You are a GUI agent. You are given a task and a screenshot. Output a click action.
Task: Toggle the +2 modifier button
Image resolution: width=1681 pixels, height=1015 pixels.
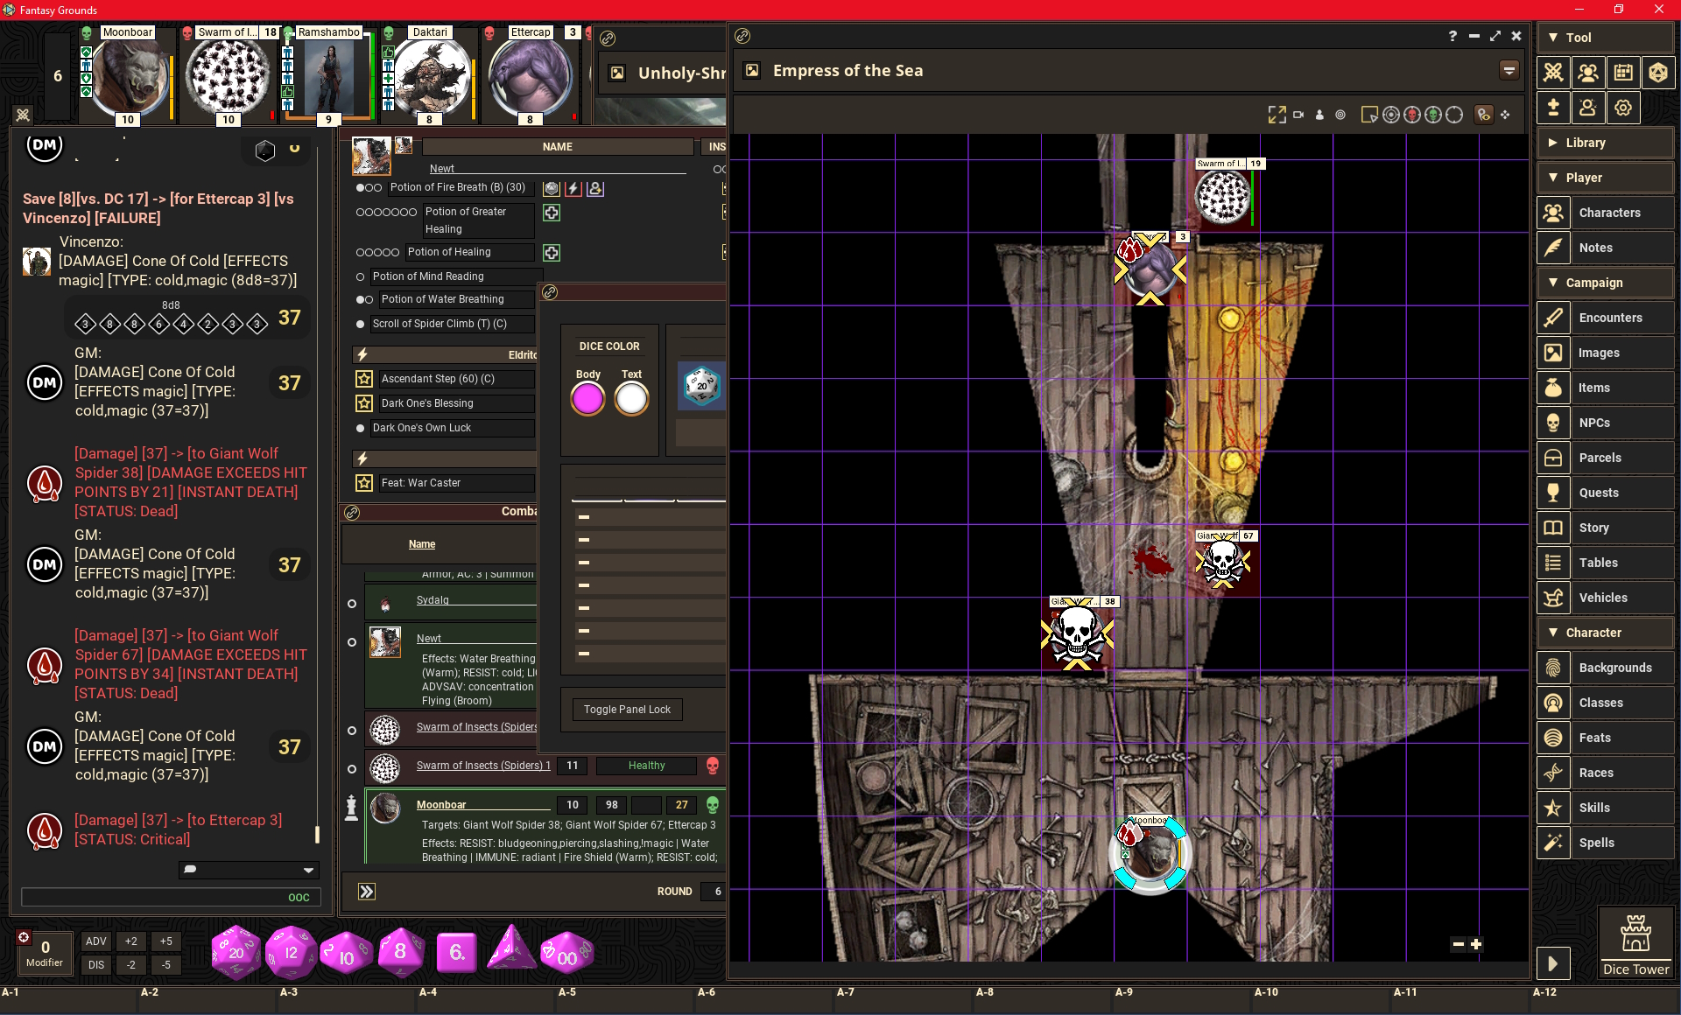[131, 941]
